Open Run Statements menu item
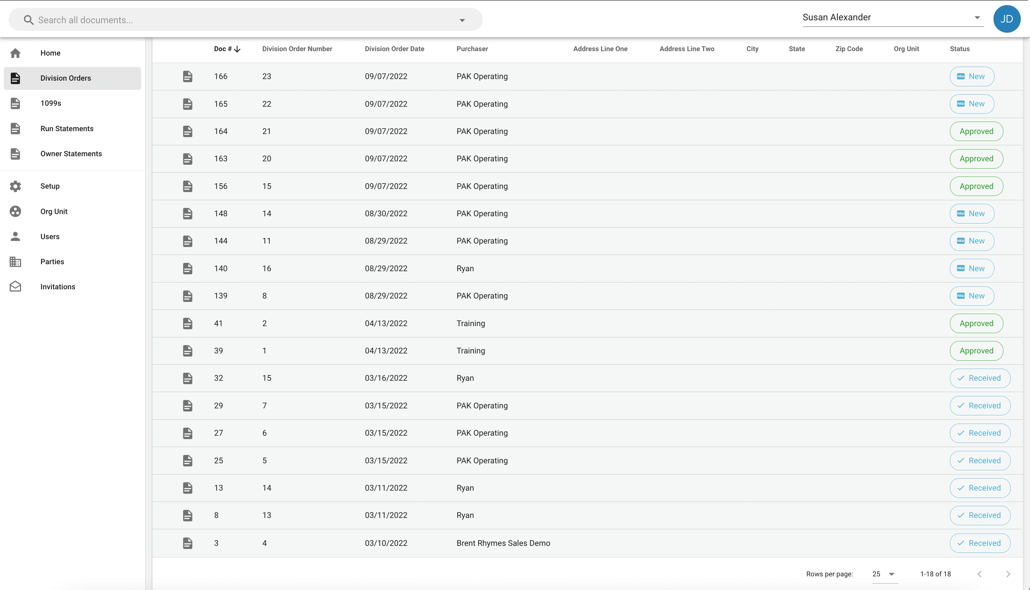The image size is (1030, 590). pos(72,129)
